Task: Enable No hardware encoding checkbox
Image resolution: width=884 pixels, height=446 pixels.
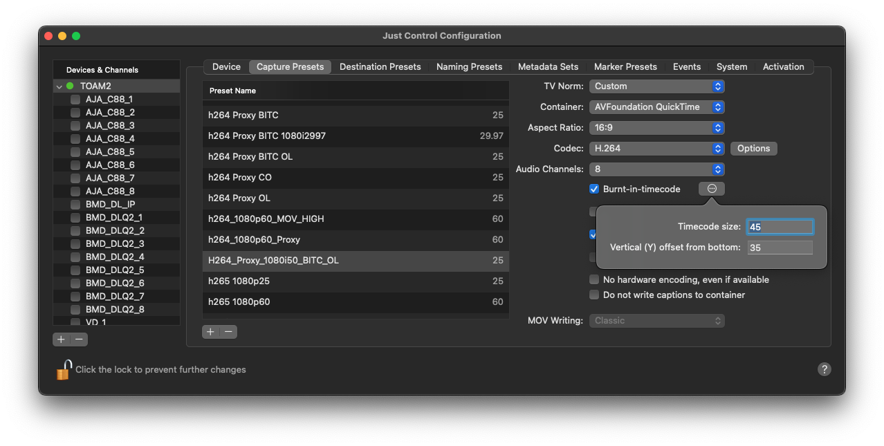Action: [594, 280]
